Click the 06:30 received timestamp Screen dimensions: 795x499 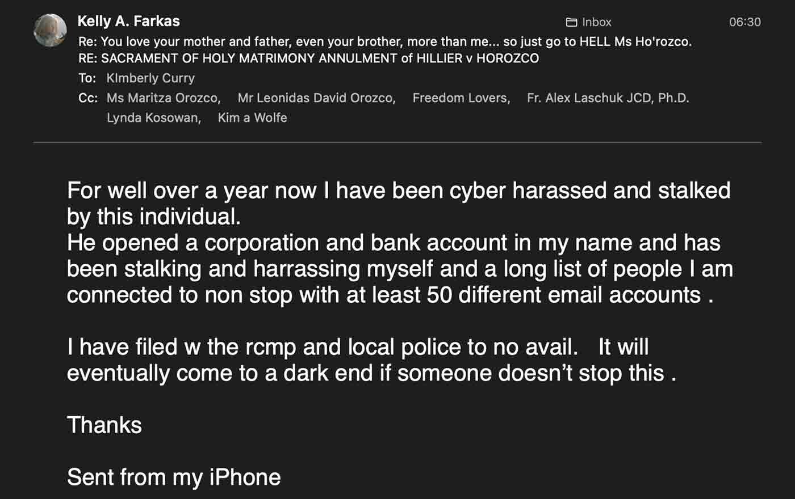coord(744,22)
